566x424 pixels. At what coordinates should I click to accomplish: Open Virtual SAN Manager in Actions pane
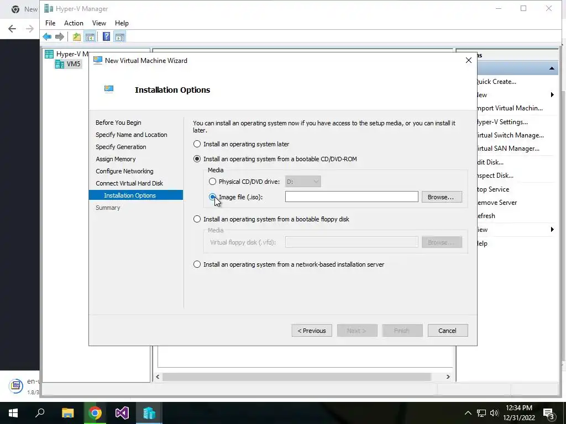(509, 149)
